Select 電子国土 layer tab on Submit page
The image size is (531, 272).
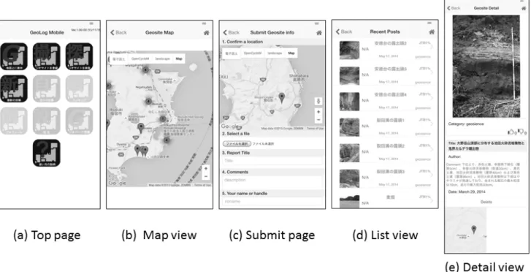point(232,53)
